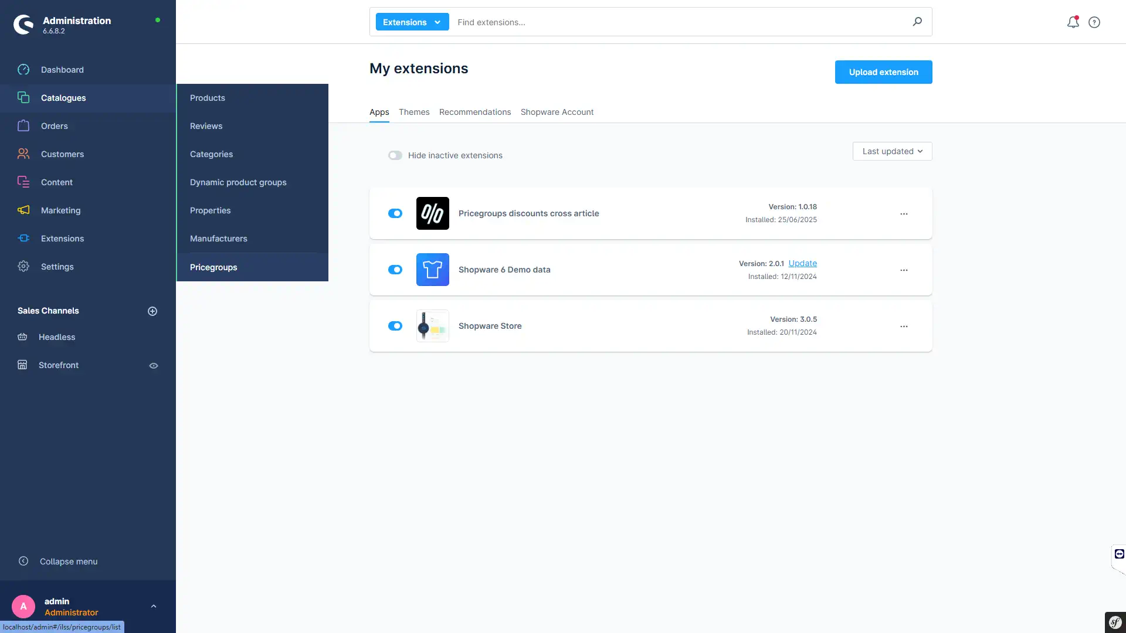Open context menu for Shopware Store
Screen dimensions: 1126x633
tap(904, 326)
